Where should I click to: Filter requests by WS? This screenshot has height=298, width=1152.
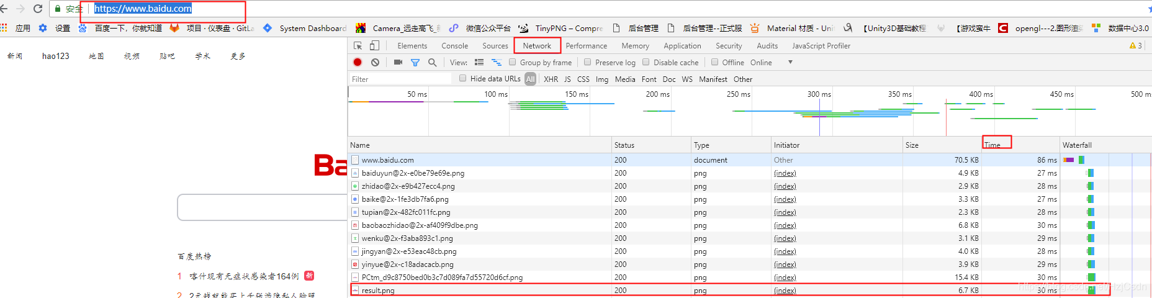point(687,79)
